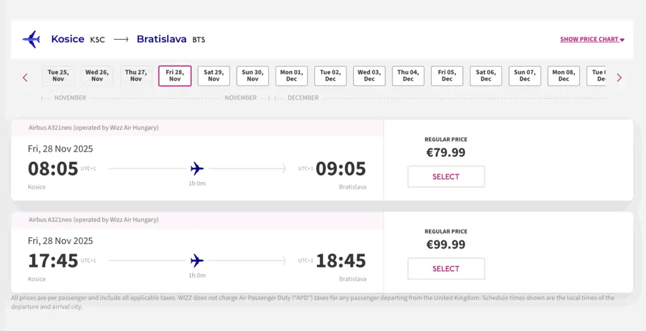Select the €79.99 morning flight

point(446,177)
